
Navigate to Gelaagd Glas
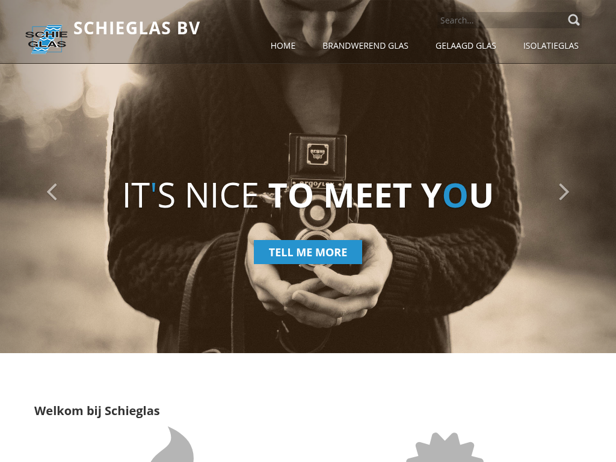click(x=466, y=46)
